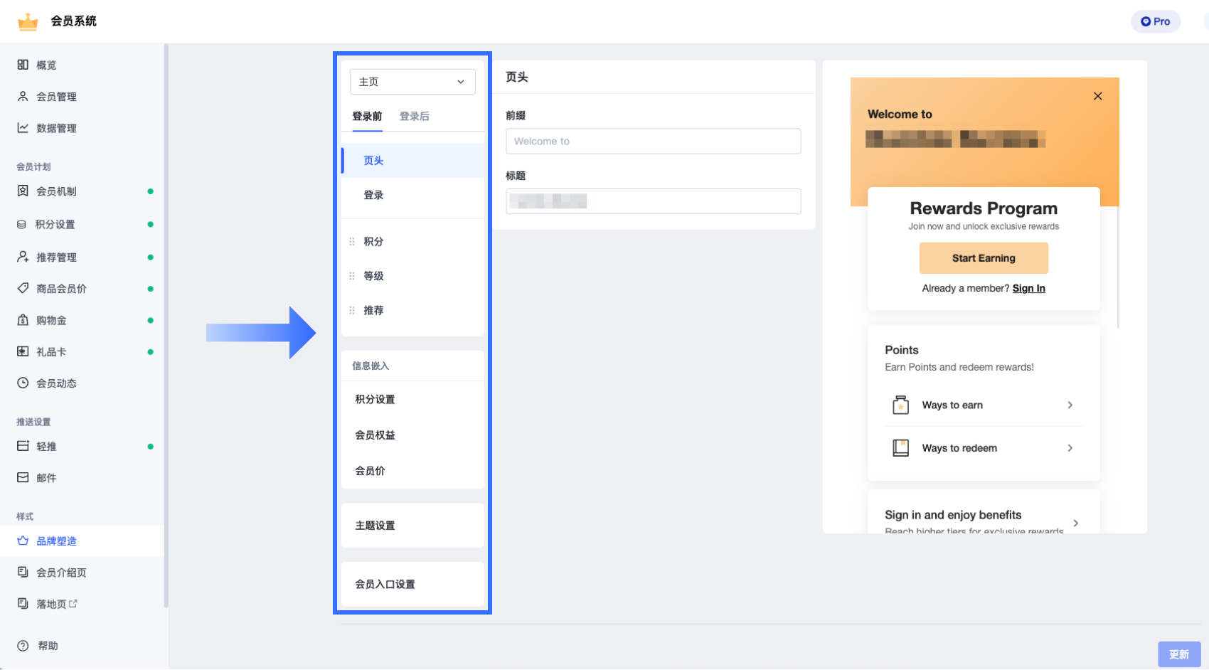Click the Ways to earn jar icon

pyautogui.click(x=900, y=405)
